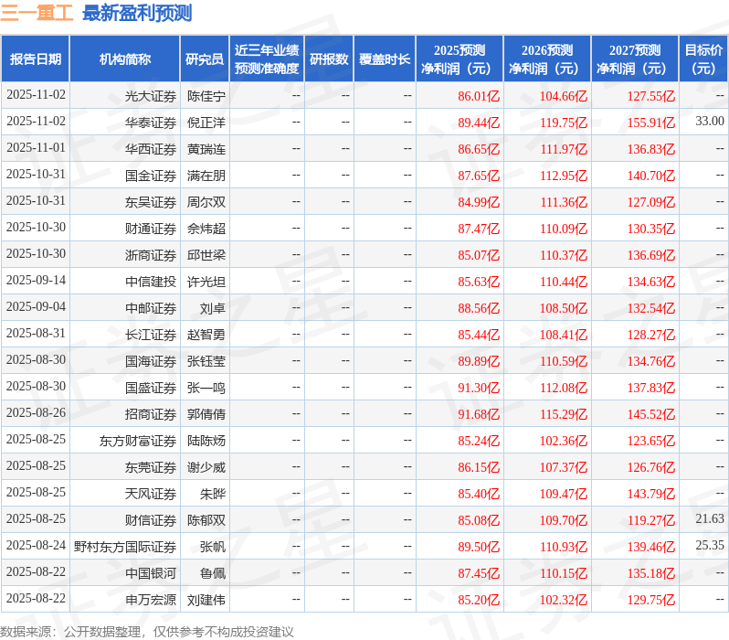The image size is (729, 640).
Task: Click target price value 33.00
Action: click(710, 122)
